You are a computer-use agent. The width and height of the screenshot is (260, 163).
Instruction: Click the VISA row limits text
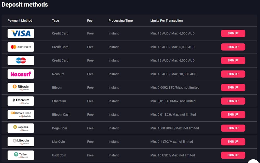coord(172,33)
